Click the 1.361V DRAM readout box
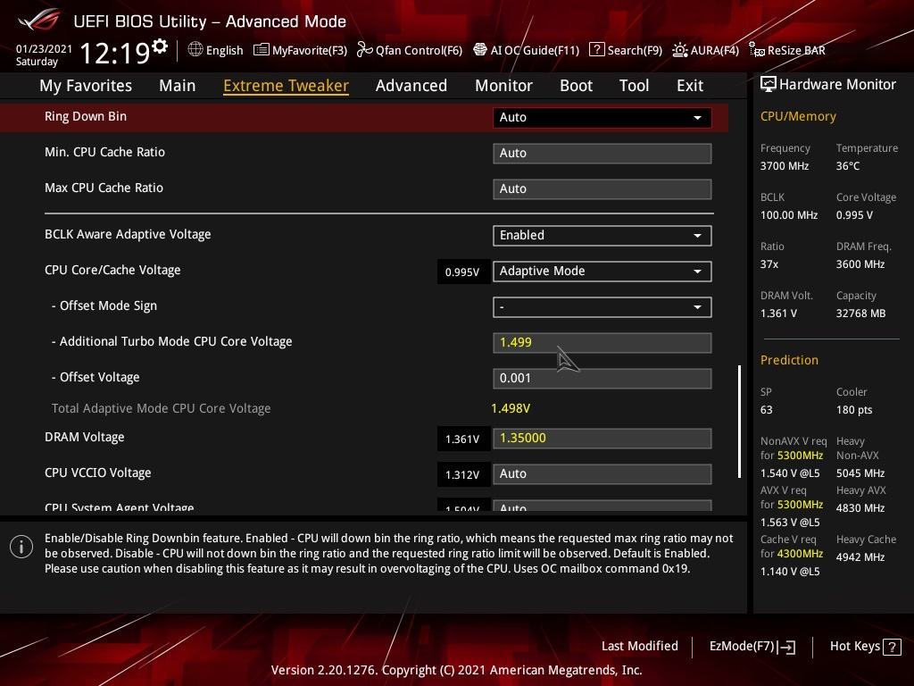 (462, 439)
